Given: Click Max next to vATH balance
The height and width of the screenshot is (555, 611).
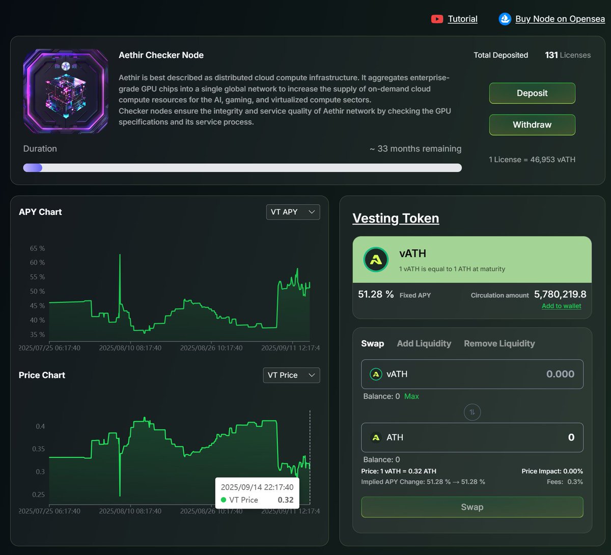Looking at the screenshot, I should tap(411, 396).
